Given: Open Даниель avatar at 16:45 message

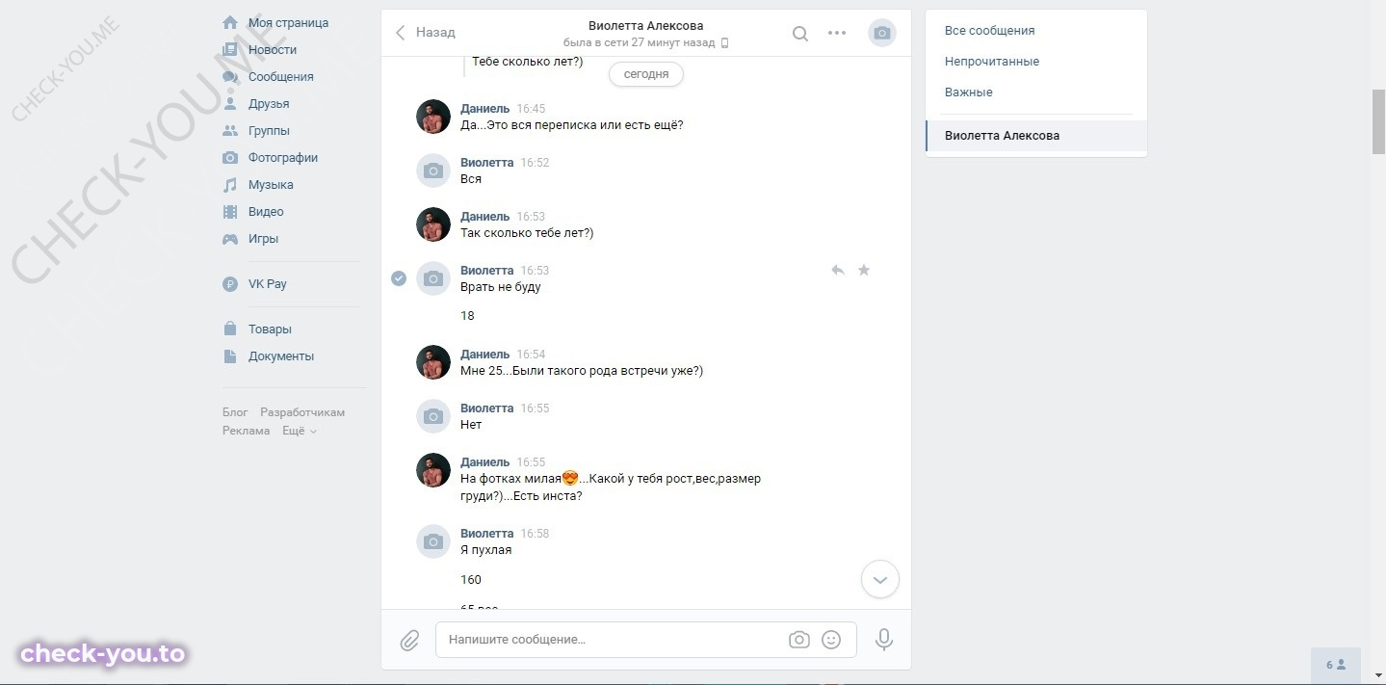Looking at the screenshot, I should (x=433, y=117).
